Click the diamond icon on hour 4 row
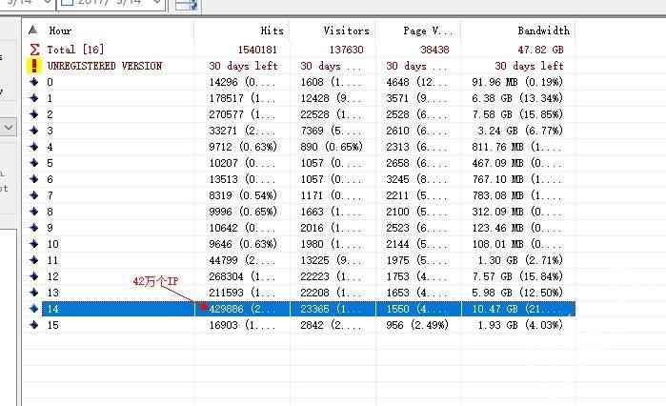 tap(34, 147)
